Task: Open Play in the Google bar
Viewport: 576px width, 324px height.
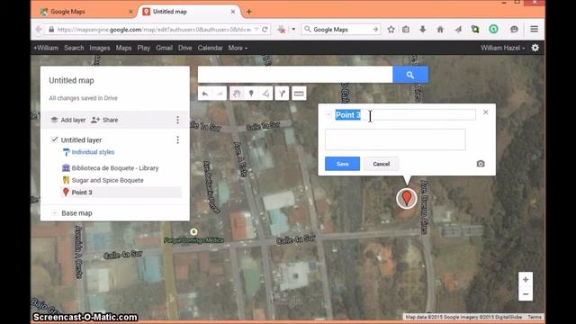Action: click(x=144, y=48)
